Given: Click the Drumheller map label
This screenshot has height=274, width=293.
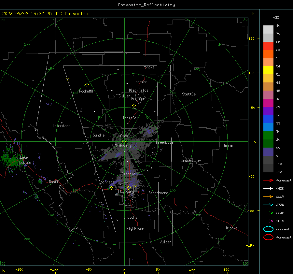Looking at the screenshot, I should tap(191, 161).
